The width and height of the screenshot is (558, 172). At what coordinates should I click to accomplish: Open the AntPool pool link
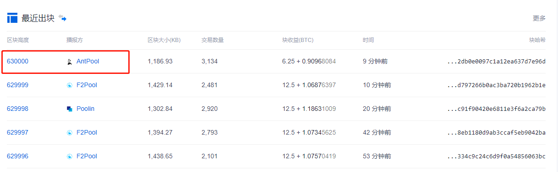pyautogui.click(x=88, y=61)
